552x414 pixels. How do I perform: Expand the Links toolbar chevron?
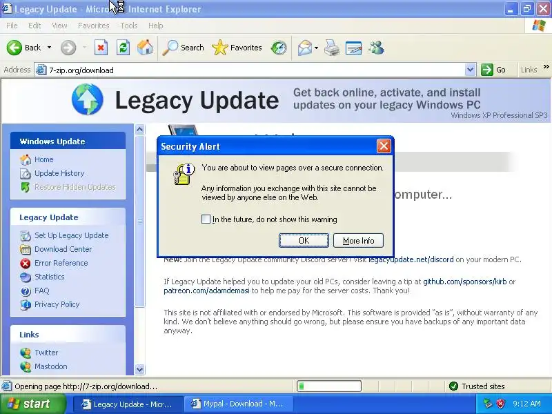pos(546,66)
